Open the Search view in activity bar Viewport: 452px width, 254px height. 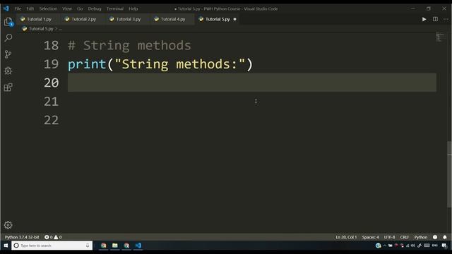coord(8,37)
